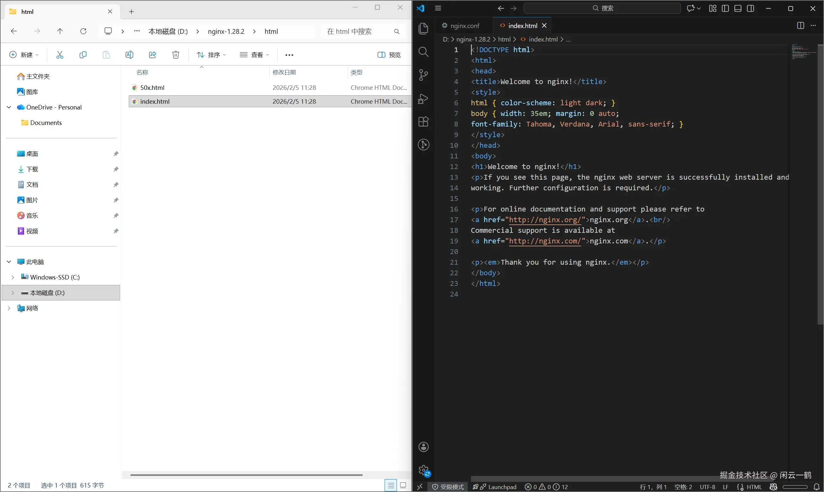The image size is (824, 492).
Task: Click the Accounts icon in the activity bar
Action: pos(424,447)
